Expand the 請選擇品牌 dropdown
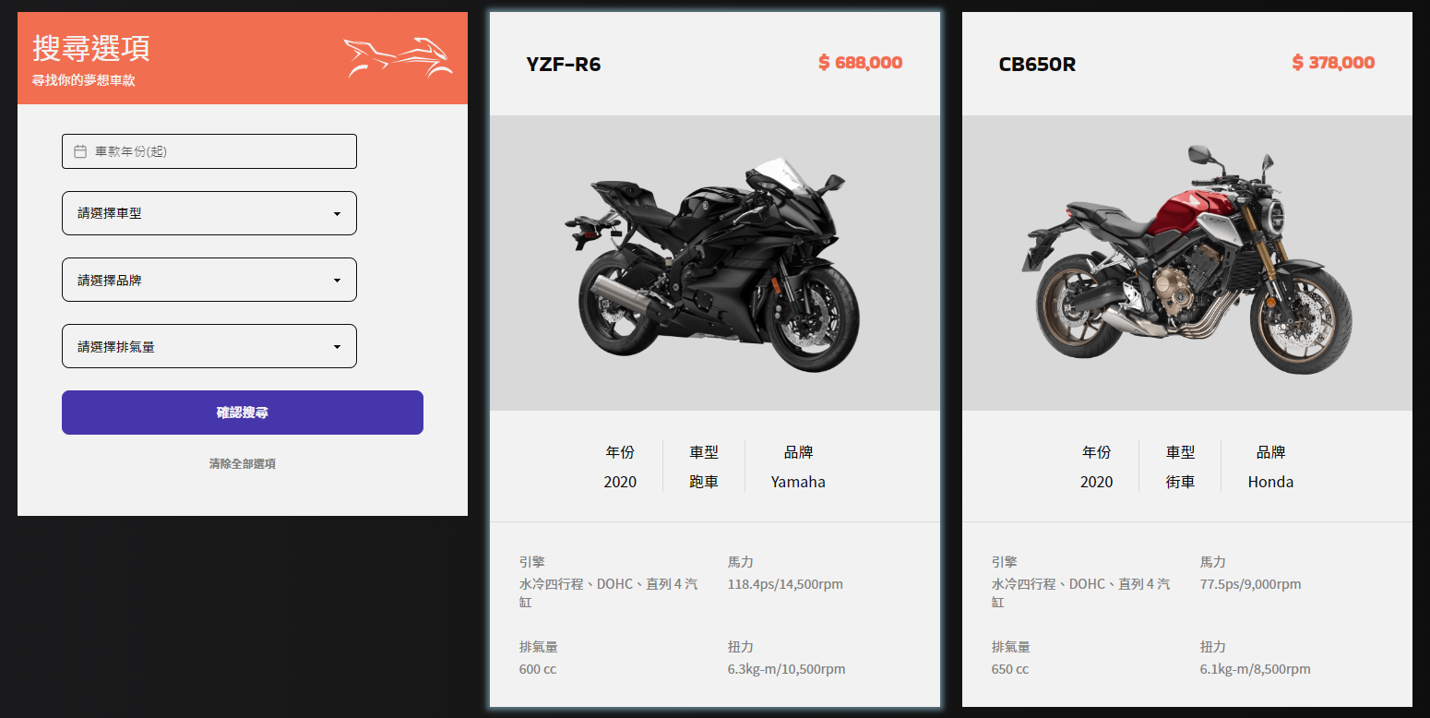 [209, 280]
